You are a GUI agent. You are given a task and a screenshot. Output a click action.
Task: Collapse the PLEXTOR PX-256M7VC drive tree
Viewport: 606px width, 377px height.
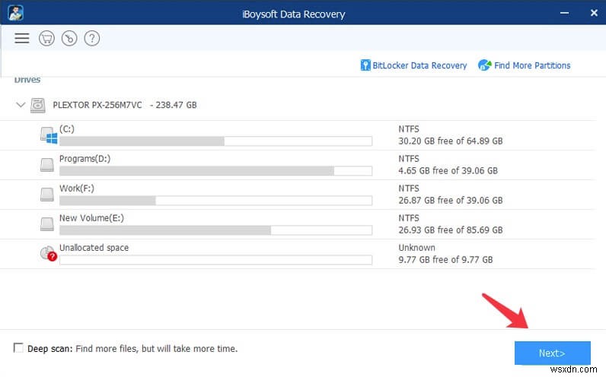(20, 105)
